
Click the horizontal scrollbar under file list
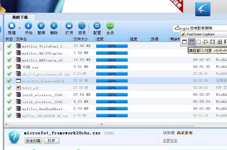(102, 125)
